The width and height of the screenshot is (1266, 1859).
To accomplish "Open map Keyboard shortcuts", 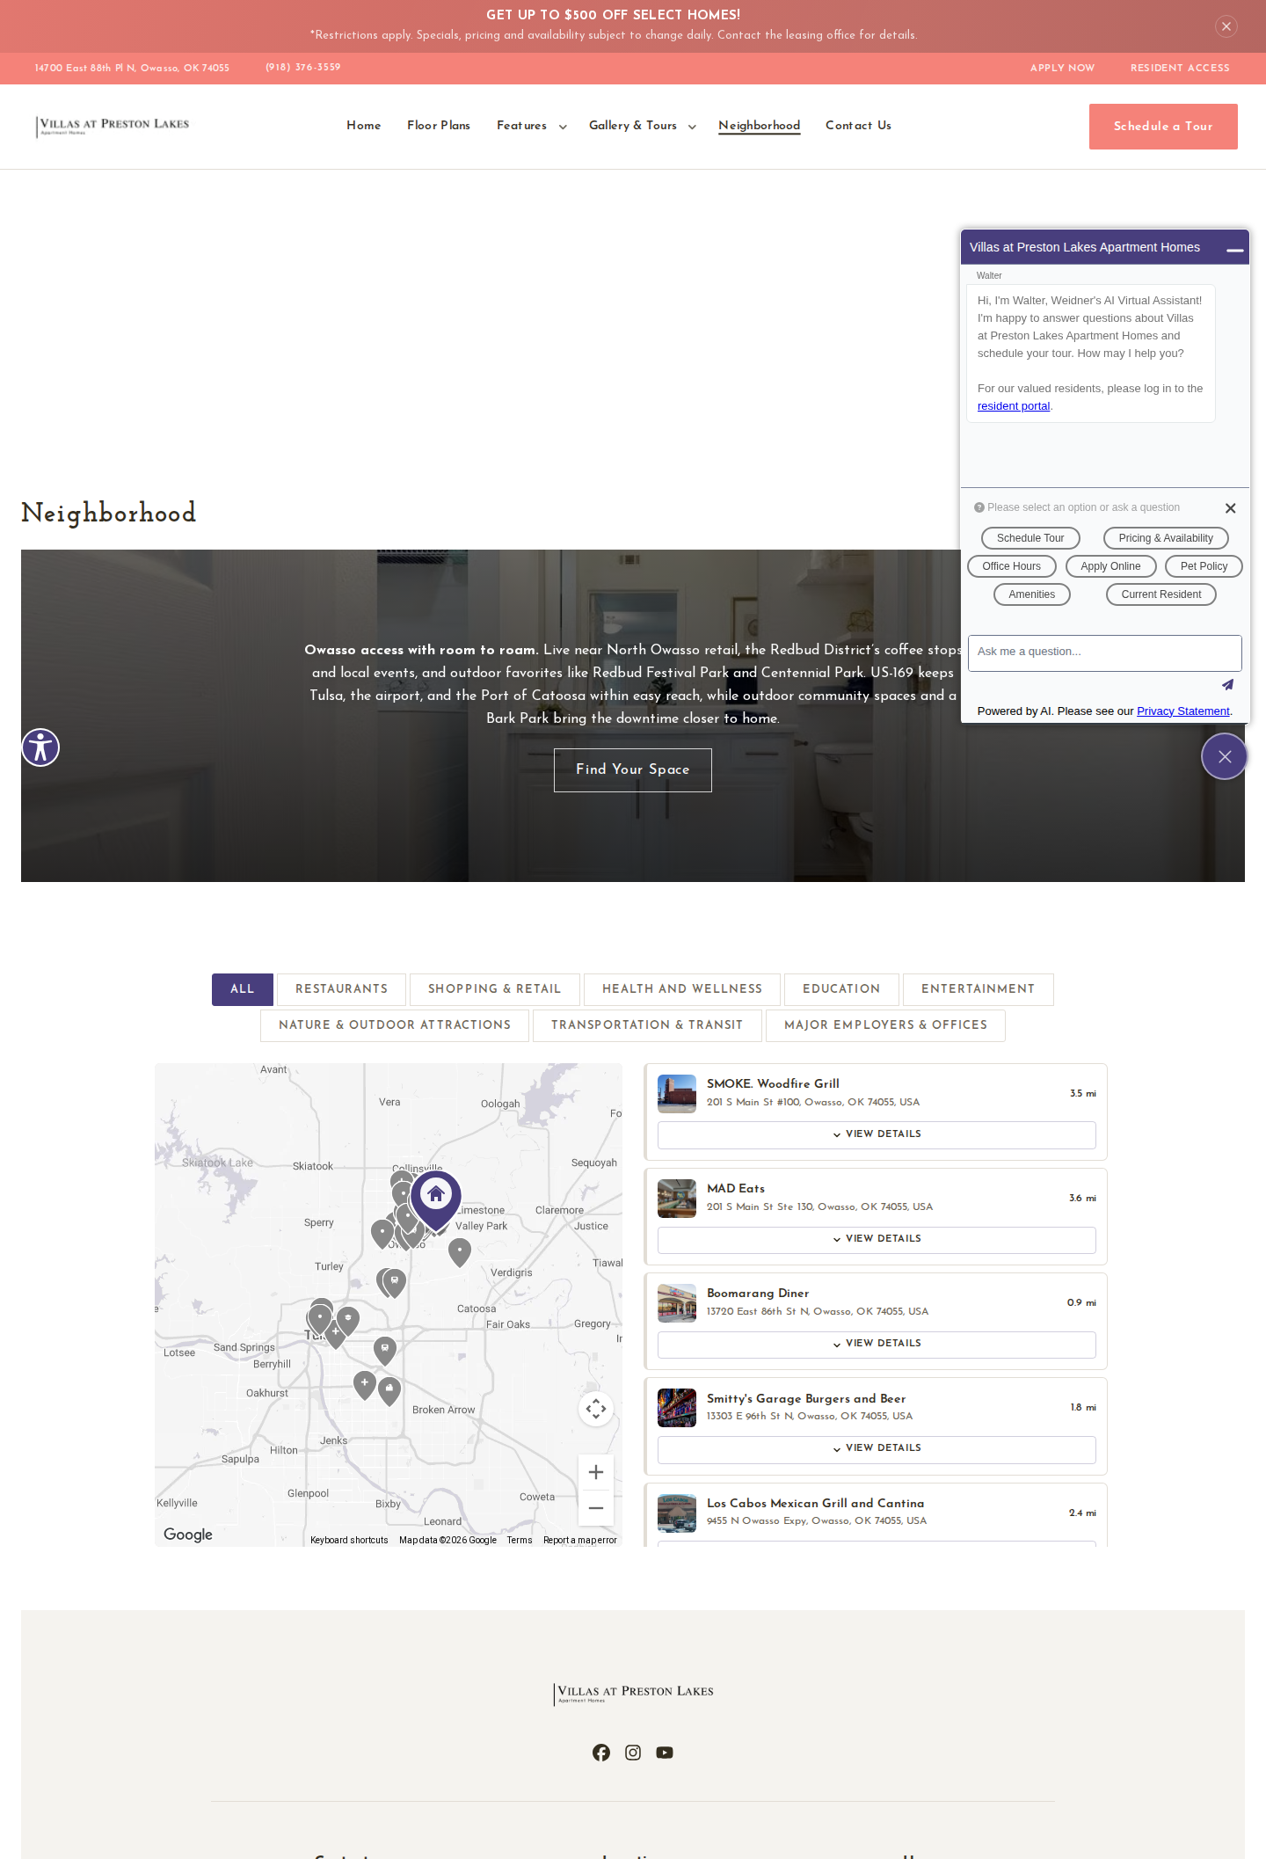I will 349,1541.
